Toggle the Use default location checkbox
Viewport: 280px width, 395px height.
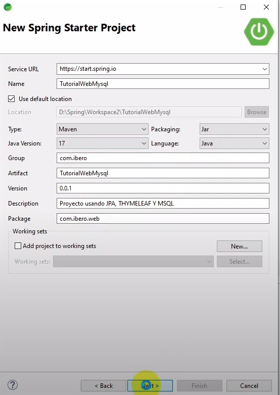pyautogui.click(x=11, y=99)
